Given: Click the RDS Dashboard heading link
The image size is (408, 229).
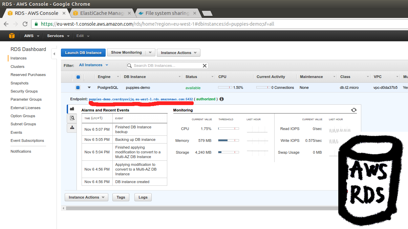Looking at the screenshot, I should click(28, 49).
